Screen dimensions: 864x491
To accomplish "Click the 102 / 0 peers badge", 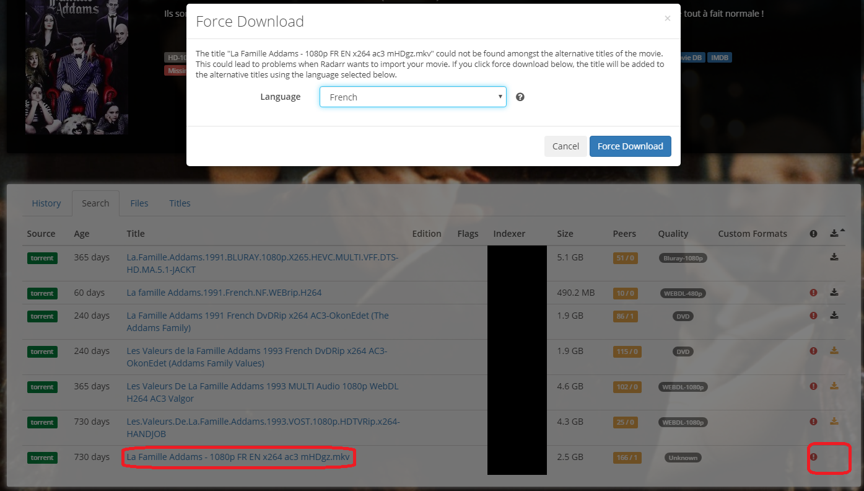I will [x=627, y=387].
